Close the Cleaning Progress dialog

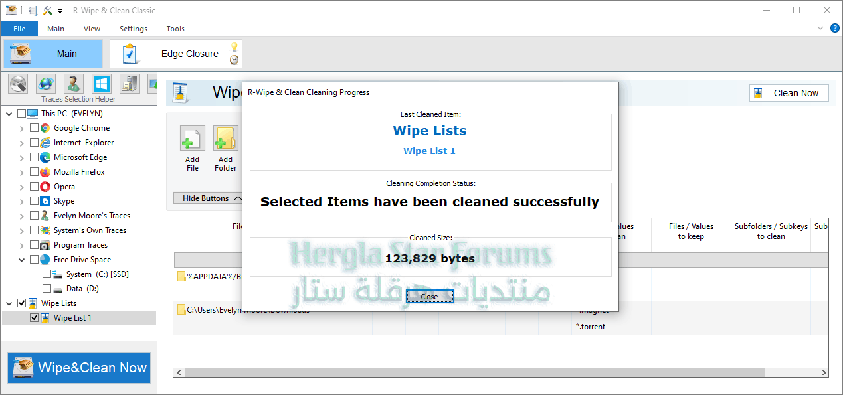pos(429,297)
